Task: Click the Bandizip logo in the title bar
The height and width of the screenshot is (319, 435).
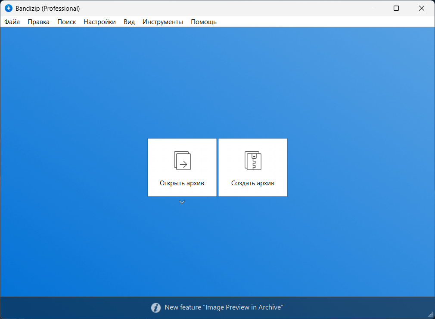Action: (9, 8)
